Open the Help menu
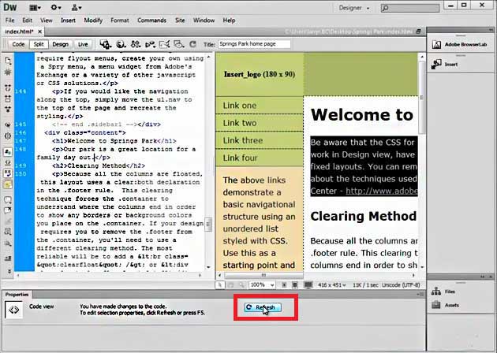The width and height of the screenshot is (497, 353). (229, 20)
